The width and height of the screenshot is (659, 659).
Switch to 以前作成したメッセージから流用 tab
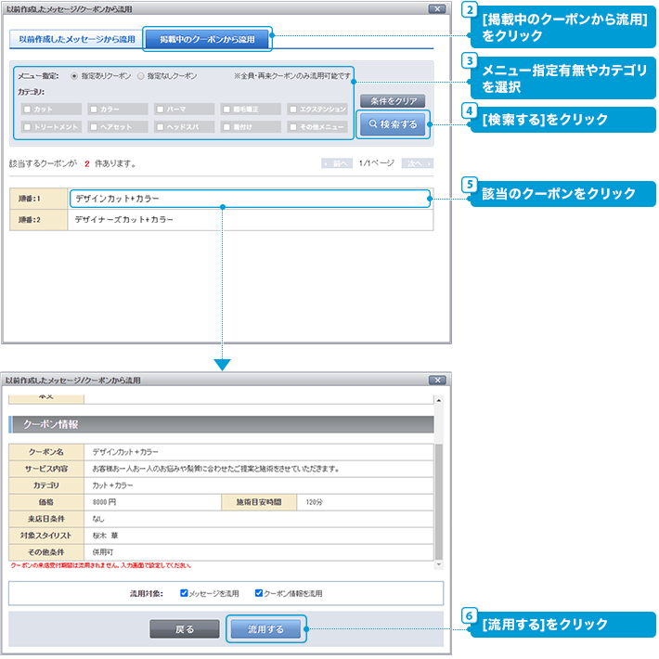pyautogui.click(x=76, y=39)
